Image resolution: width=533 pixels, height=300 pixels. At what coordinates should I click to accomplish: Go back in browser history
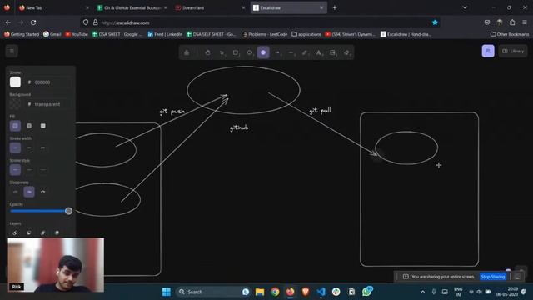point(8,22)
